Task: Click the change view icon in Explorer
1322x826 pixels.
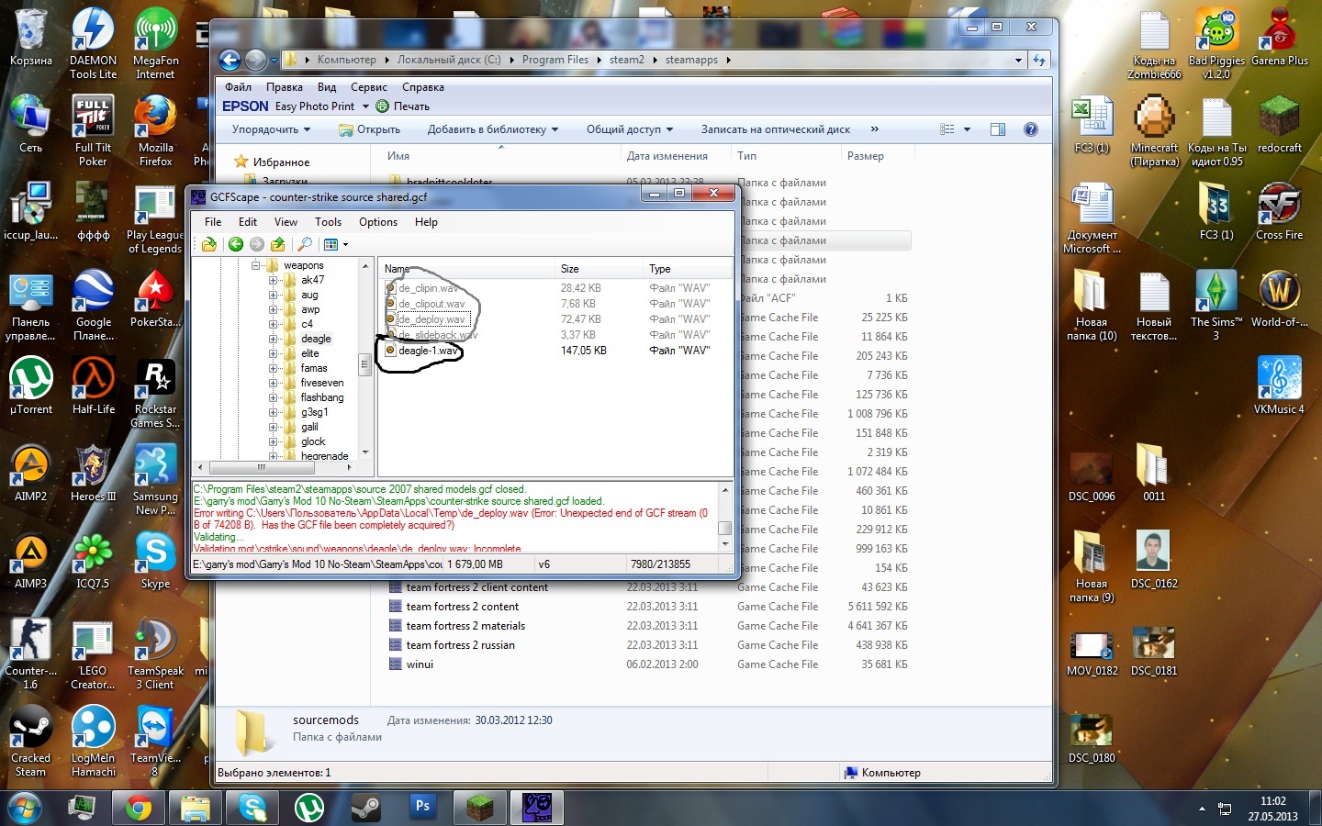Action: (948, 129)
